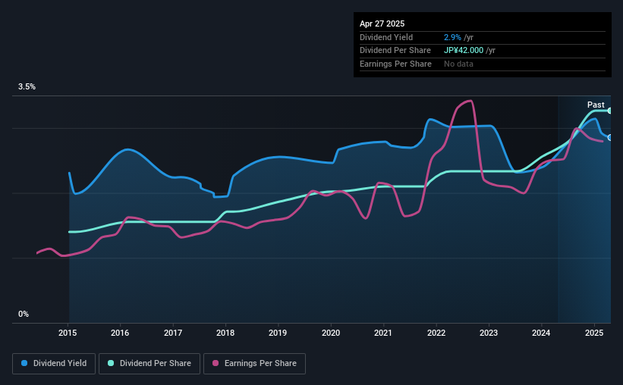Select the 2015 label on the time axis

pyautogui.click(x=68, y=333)
